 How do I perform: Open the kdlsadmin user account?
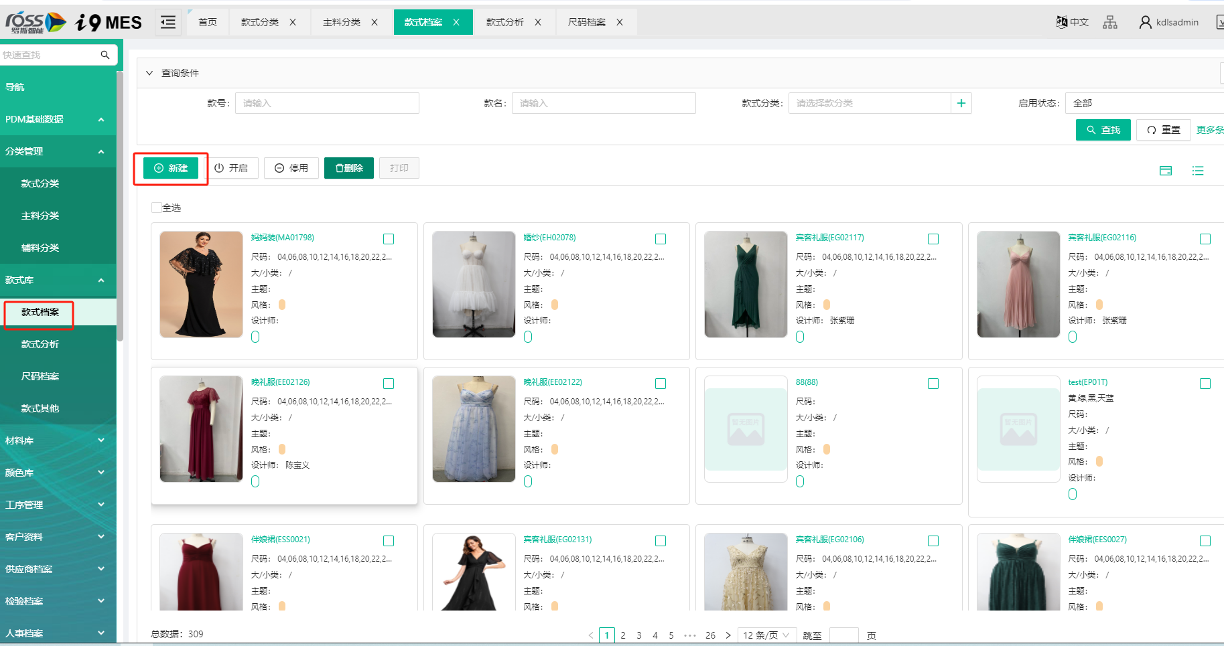1169,22
